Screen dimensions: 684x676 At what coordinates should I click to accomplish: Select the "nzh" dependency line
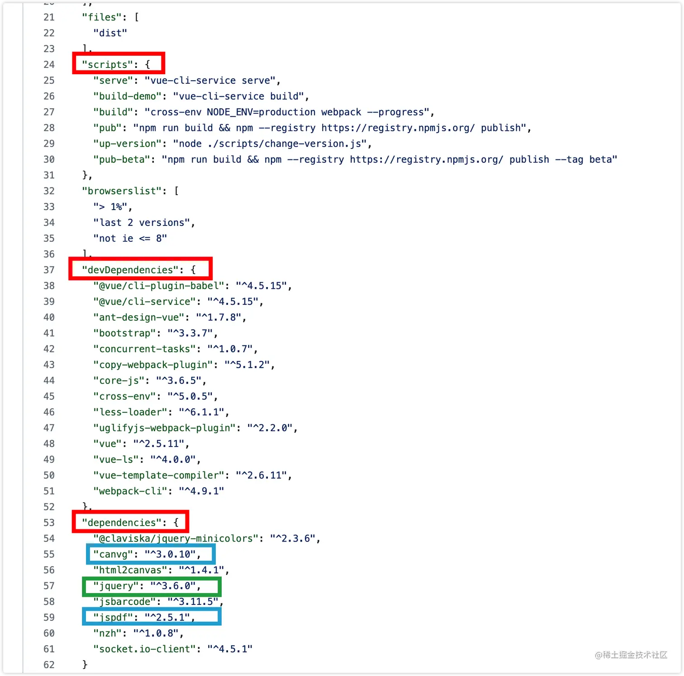pos(138,634)
